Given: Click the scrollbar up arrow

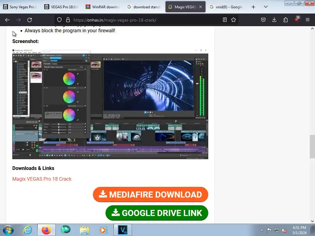Looking at the screenshot, I should 312,29.
